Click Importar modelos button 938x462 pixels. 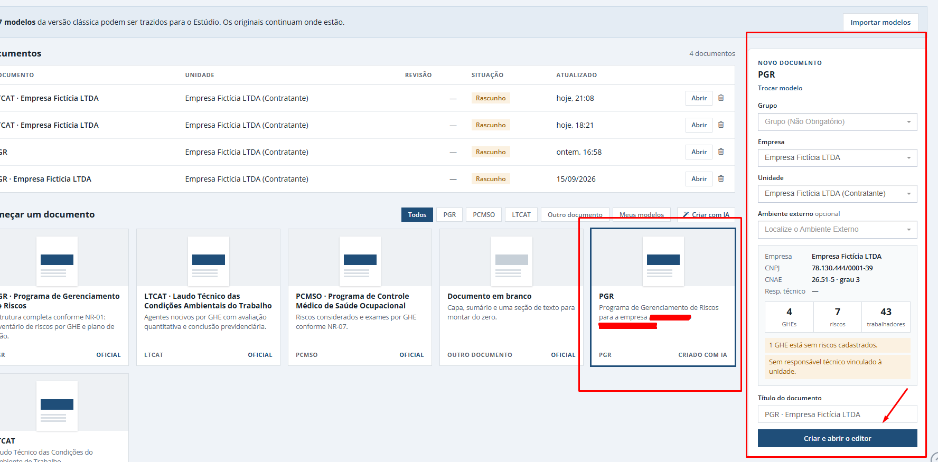[x=880, y=22]
